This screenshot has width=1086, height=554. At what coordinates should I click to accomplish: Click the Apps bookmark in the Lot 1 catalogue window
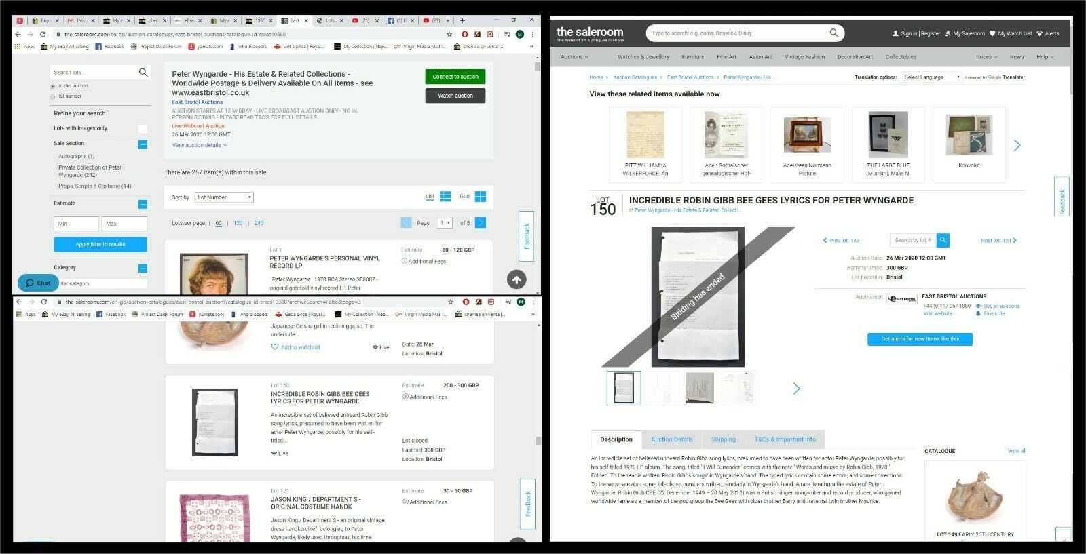[x=25, y=47]
